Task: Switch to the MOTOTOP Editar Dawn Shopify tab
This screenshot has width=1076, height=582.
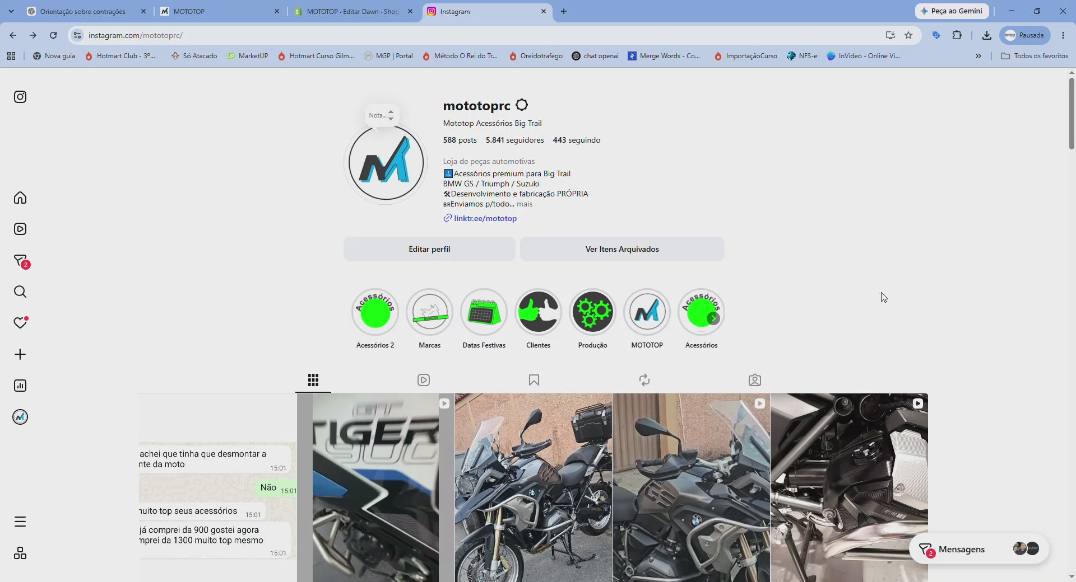Action: (353, 11)
